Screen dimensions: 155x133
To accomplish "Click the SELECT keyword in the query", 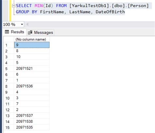I will click(24, 6).
